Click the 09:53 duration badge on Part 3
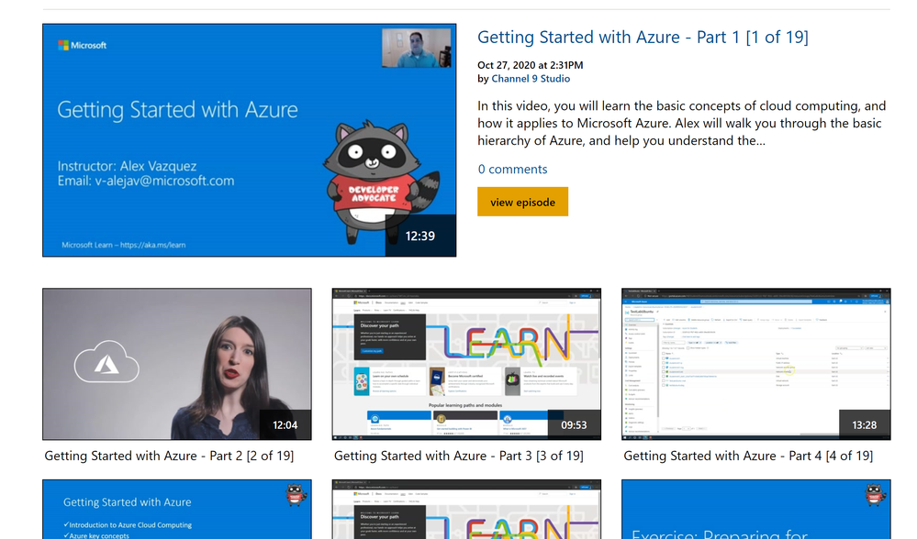Viewport: 917px width, 539px height. point(575,425)
